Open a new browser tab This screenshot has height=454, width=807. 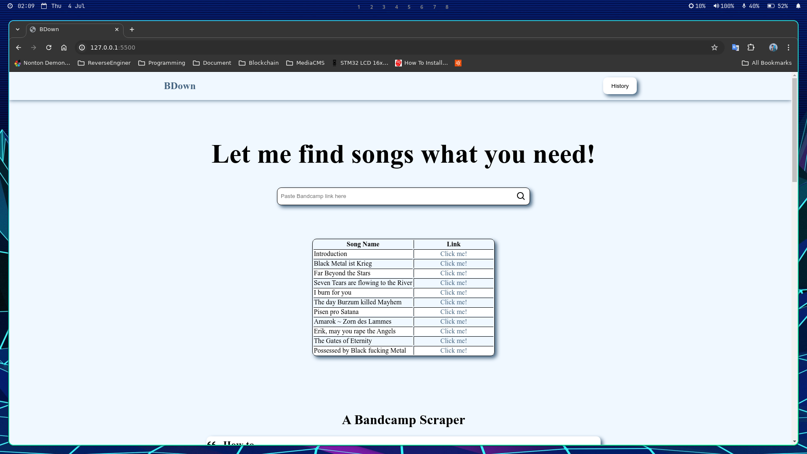(x=132, y=29)
